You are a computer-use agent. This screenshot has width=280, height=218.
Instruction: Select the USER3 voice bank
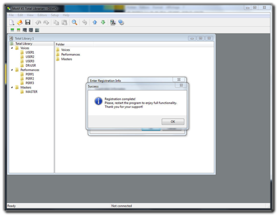[30, 61]
